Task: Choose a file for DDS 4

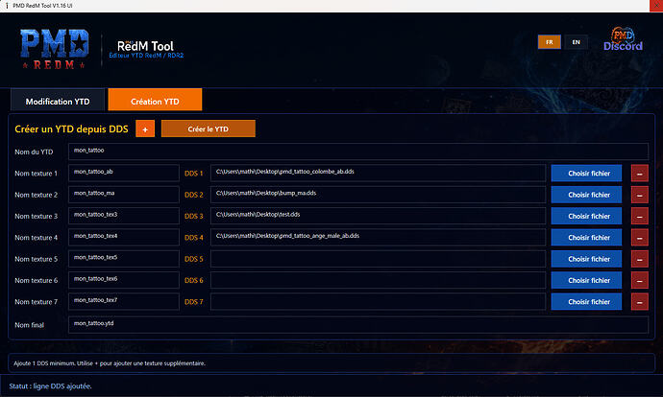Action: pyautogui.click(x=586, y=238)
